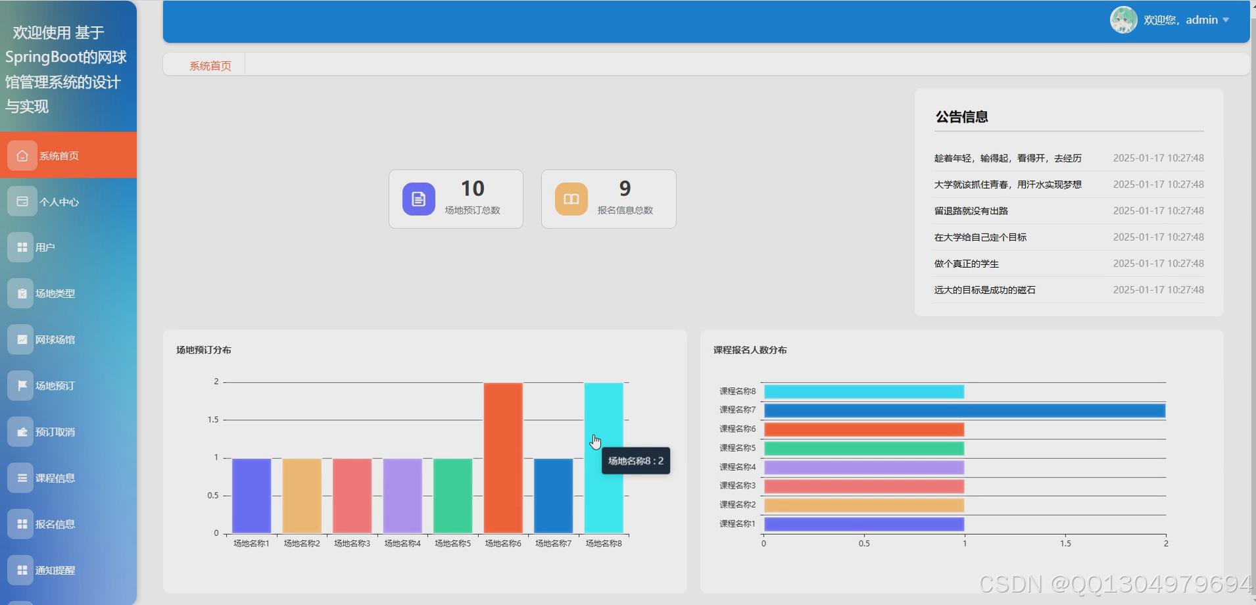The height and width of the screenshot is (605, 1256).
Task: Click the chart icon beside 网球场馆
Action: (x=22, y=339)
